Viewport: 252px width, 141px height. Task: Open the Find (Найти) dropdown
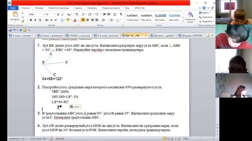pos(210,13)
